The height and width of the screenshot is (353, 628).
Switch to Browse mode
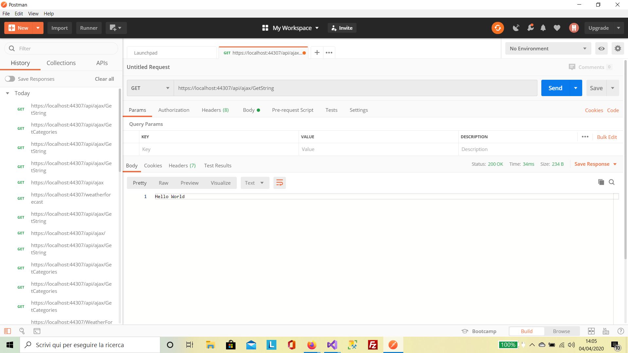tap(561, 331)
